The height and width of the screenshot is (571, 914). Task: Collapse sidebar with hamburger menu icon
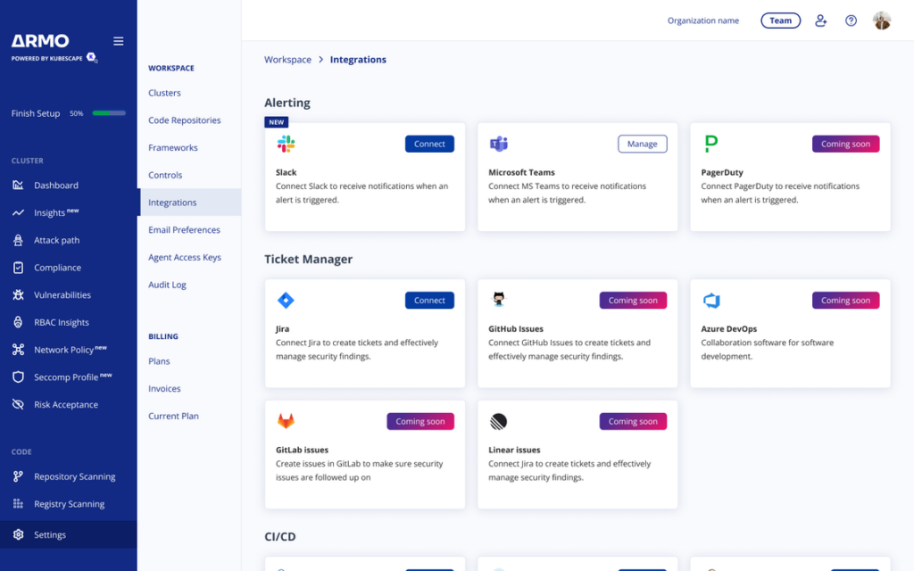[x=119, y=41]
